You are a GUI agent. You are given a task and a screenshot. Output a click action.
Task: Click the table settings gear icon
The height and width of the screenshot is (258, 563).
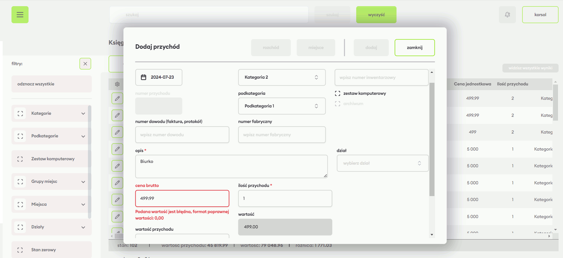click(x=117, y=84)
